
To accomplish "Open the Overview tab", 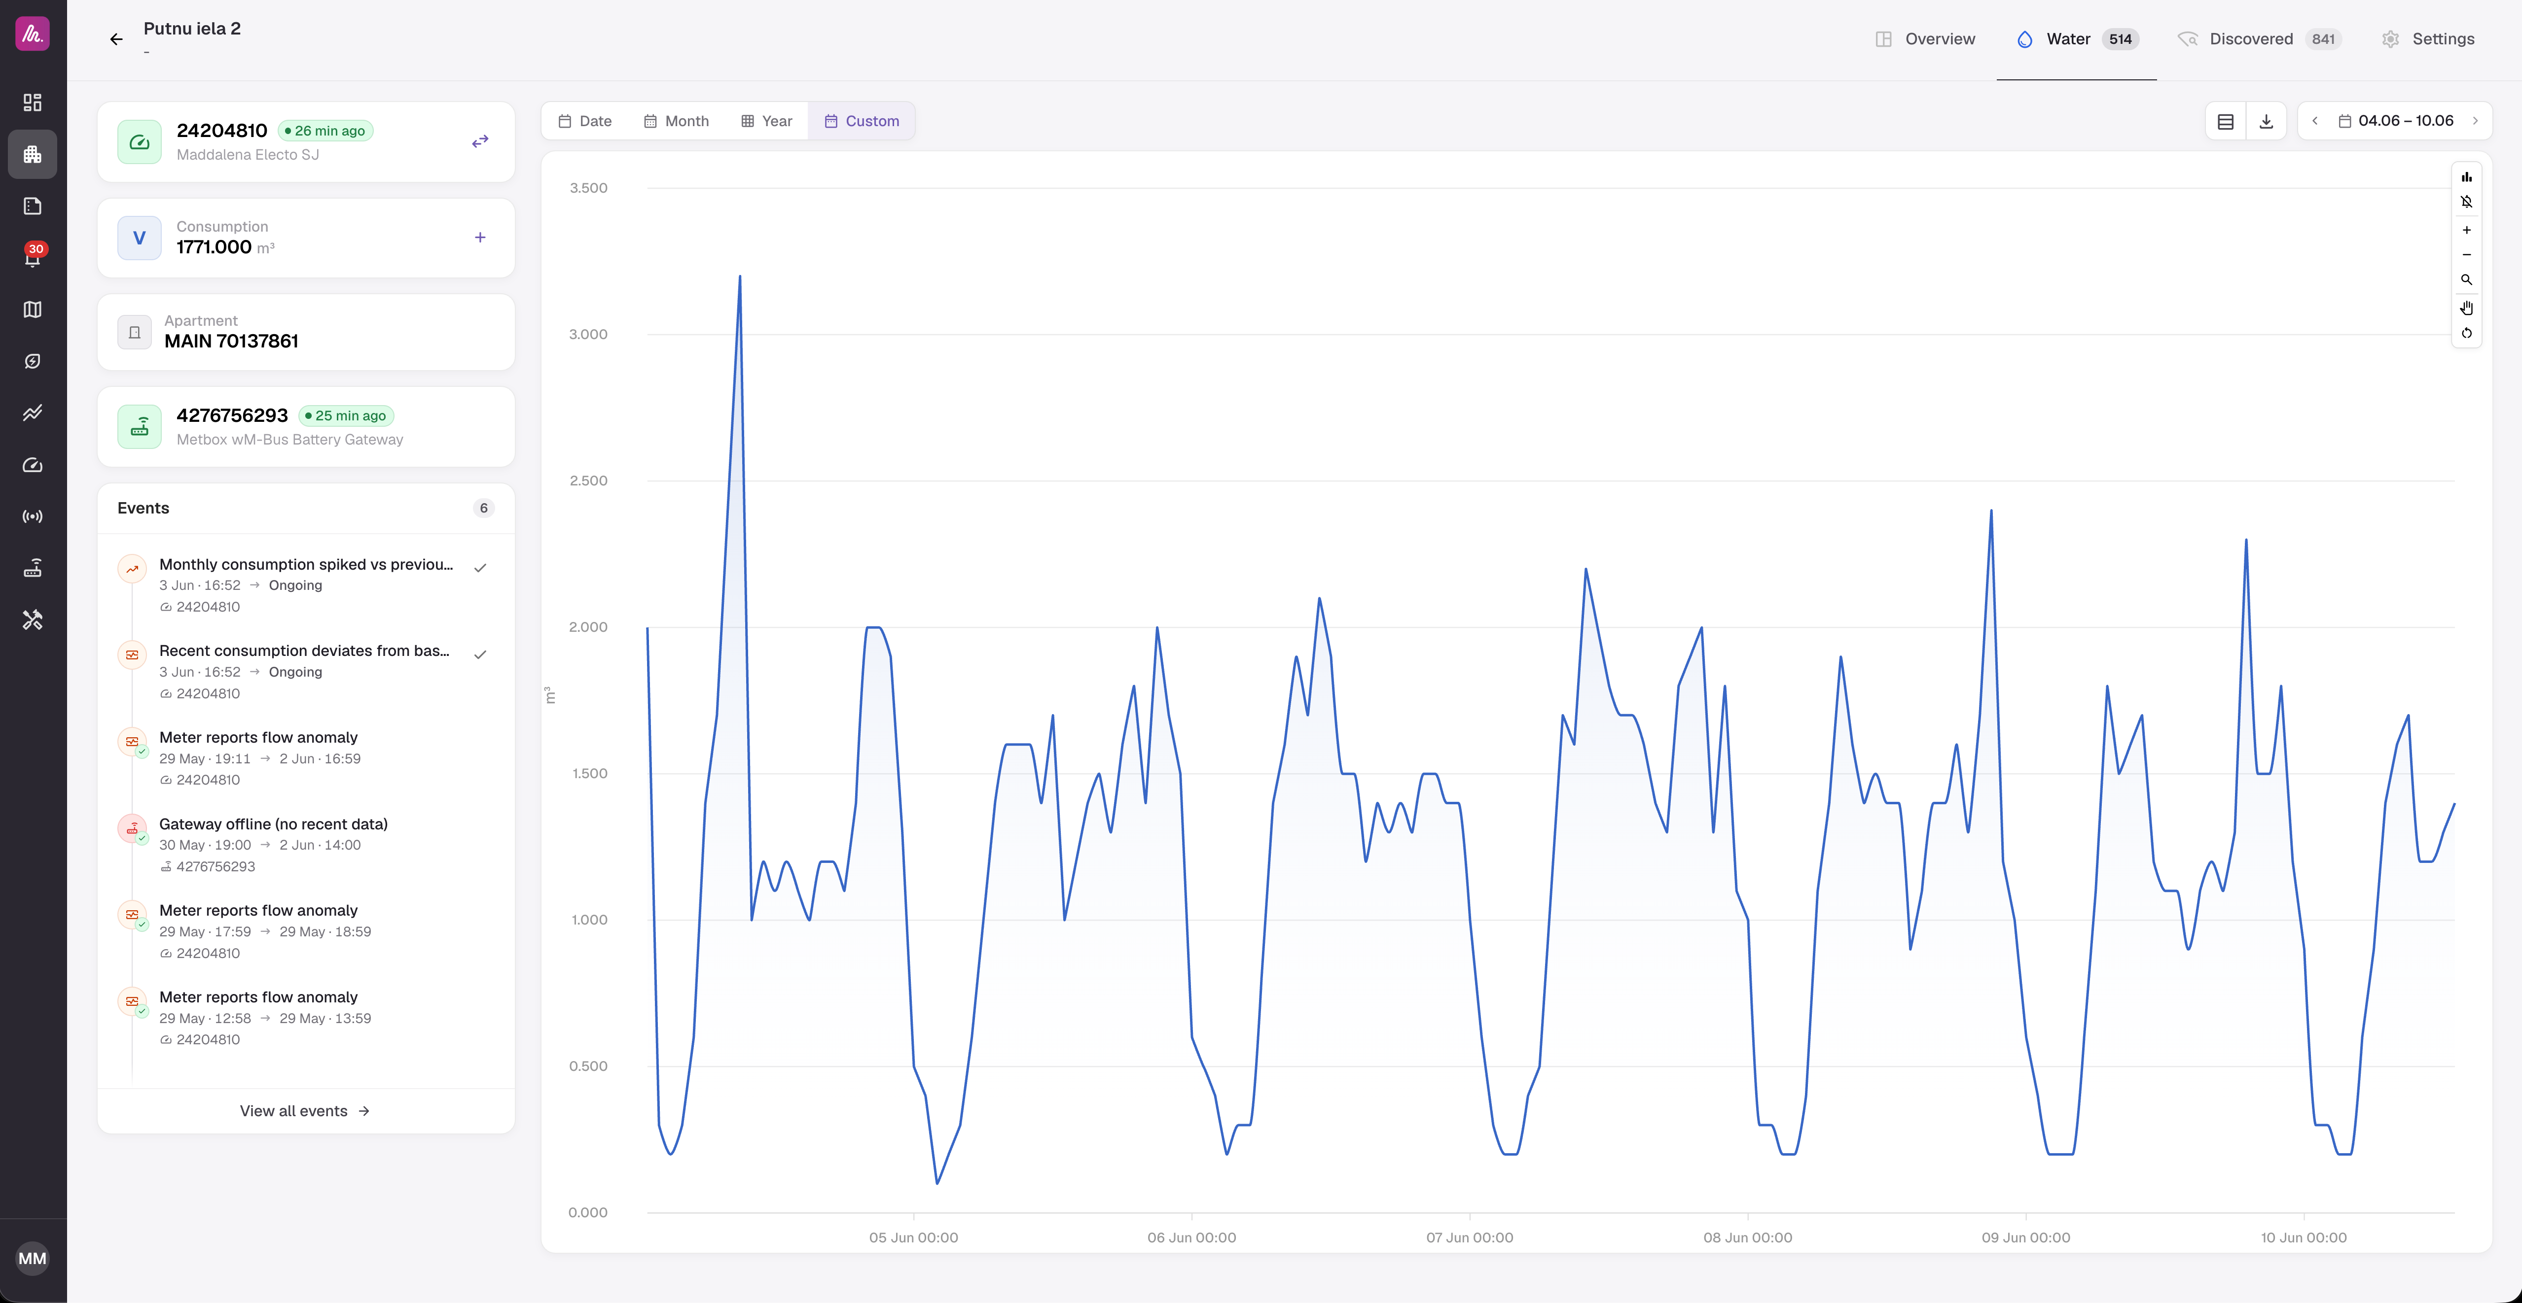I will pyautogui.click(x=1925, y=39).
